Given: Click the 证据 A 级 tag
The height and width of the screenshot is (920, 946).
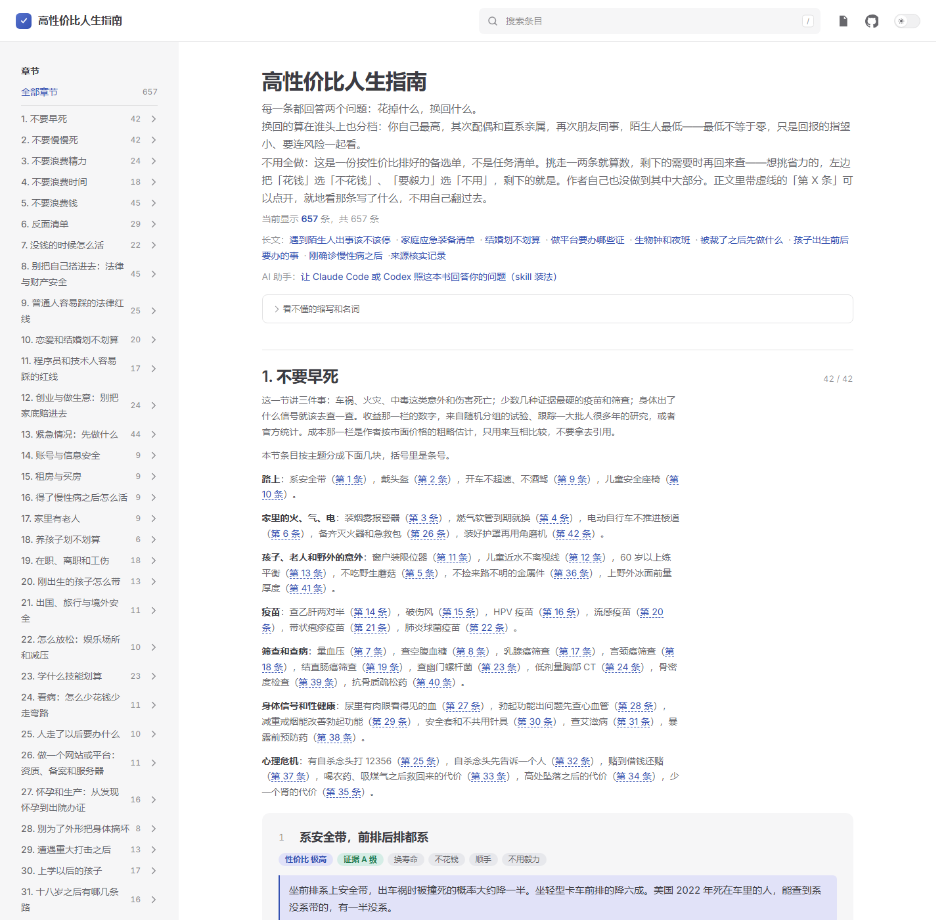Looking at the screenshot, I should click(360, 860).
